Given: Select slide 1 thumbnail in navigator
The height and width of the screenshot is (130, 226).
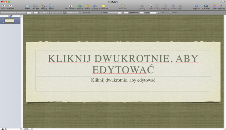Looking at the screenshot, I should [x=10, y=21].
